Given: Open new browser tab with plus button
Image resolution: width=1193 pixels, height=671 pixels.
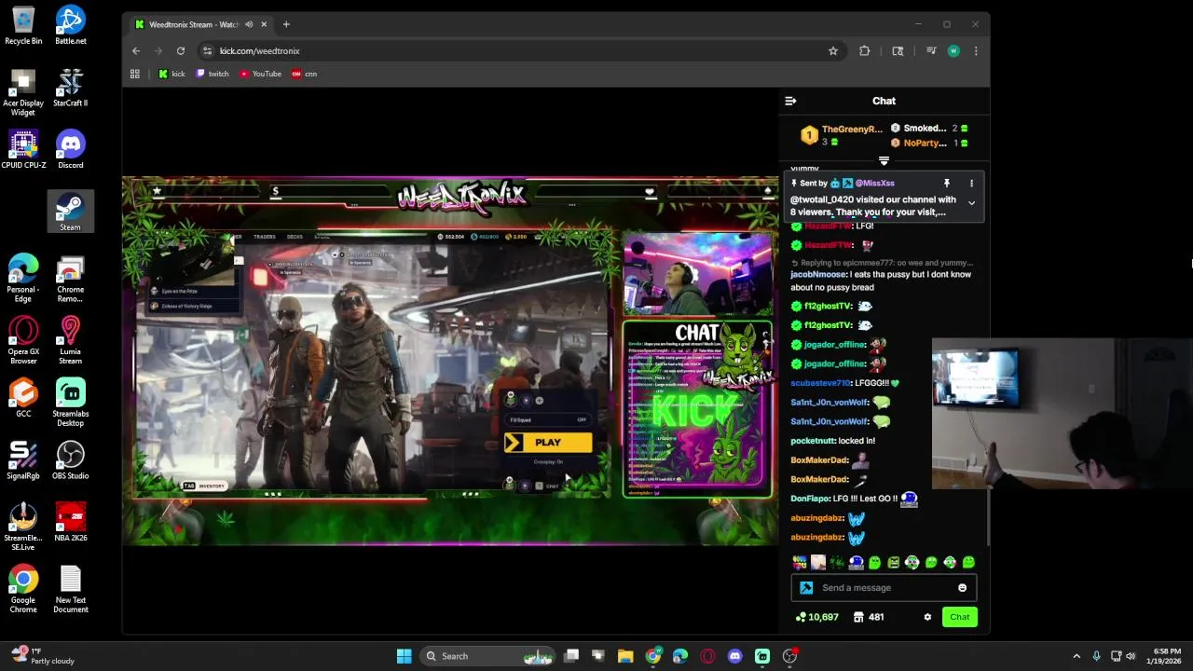Looking at the screenshot, I should [x=286, y=24].
